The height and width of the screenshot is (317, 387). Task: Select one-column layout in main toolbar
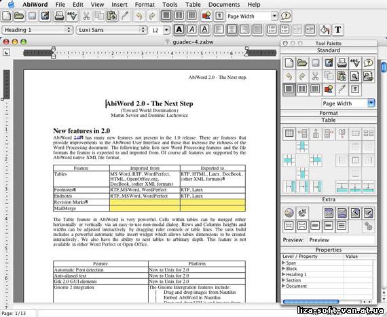[x=166, y=16]
